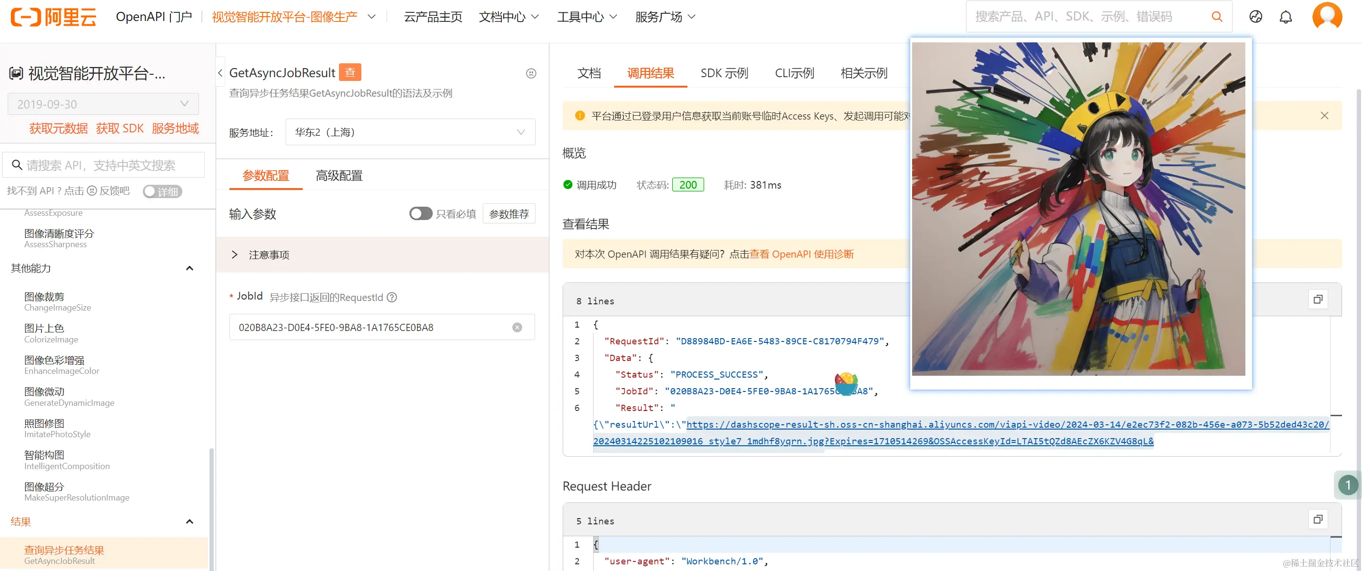Screen dimensions: 1362x571
Task: Click the orange 查 badge next to GetAsyncJobResult
Action: point(350,72)
